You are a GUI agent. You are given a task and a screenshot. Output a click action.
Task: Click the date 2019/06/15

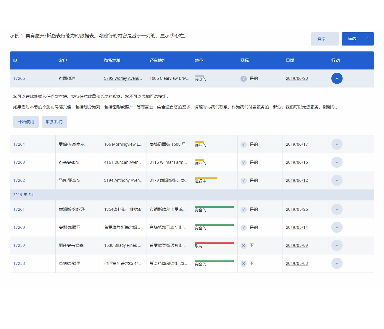click(x=297, y=162)
